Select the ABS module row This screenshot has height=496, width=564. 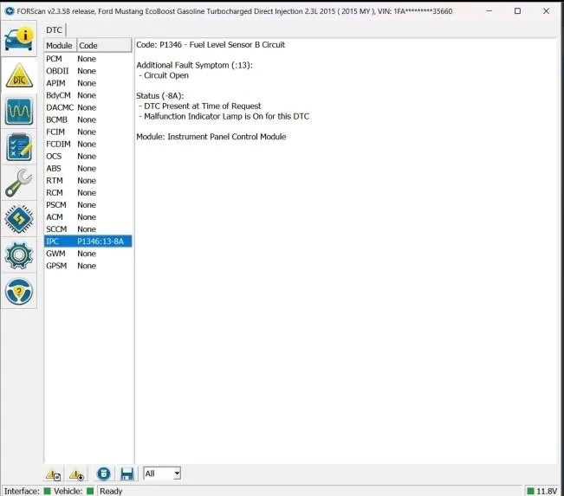(88, 168)
